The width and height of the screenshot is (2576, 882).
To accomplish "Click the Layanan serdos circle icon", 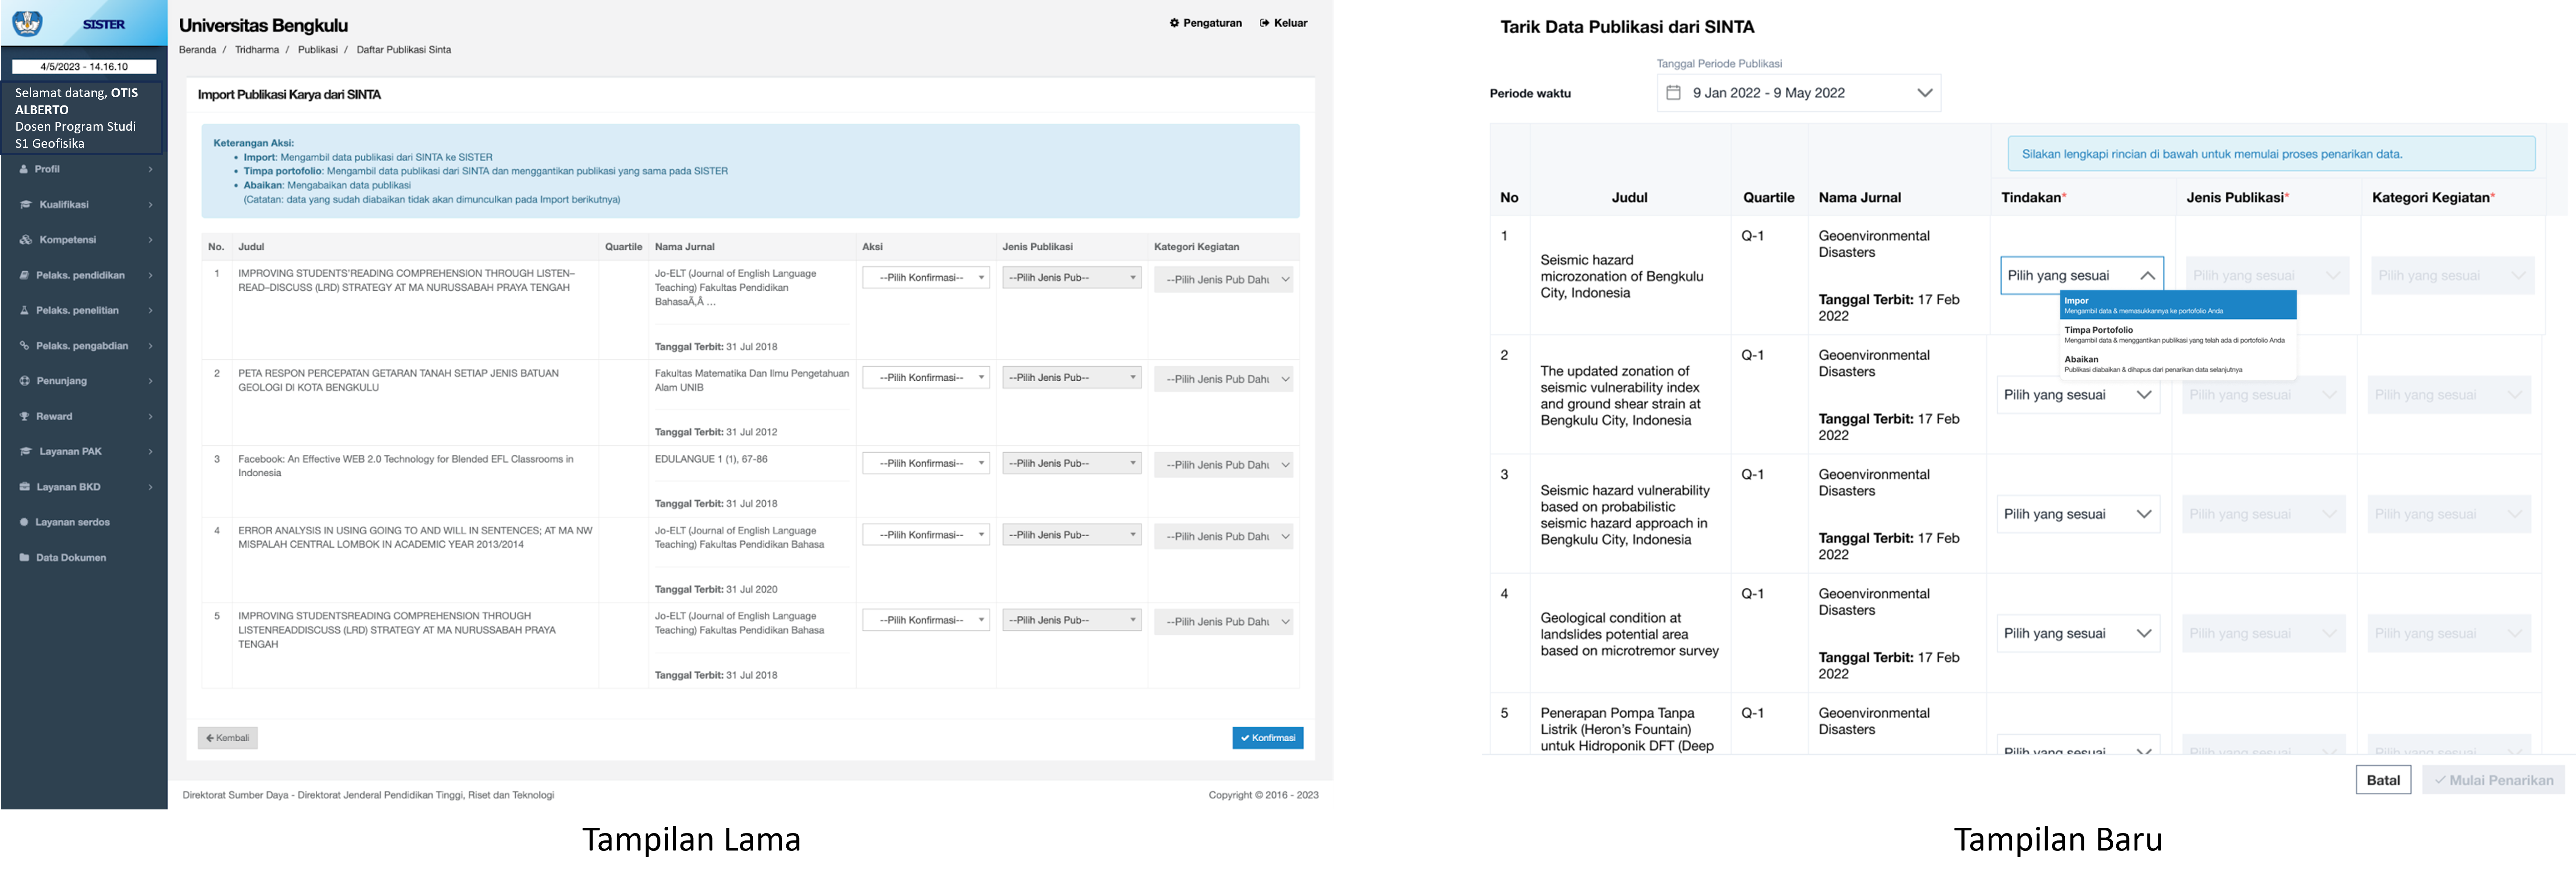I will coord(24,522).
